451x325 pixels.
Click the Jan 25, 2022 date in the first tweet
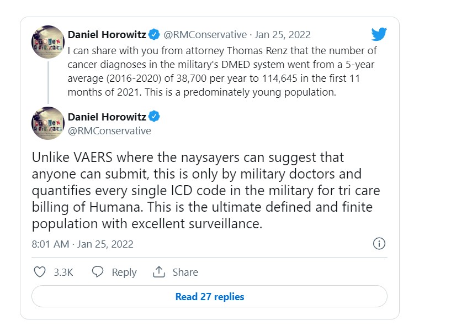[x=283, y=35]
